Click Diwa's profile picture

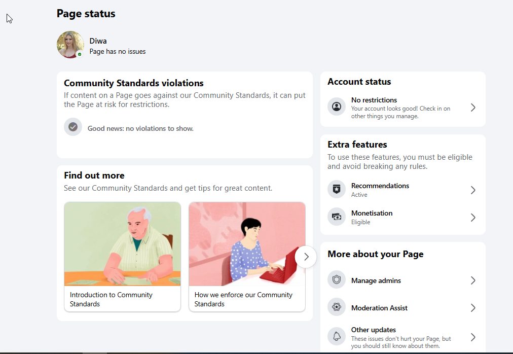click(x=70, y=45)
